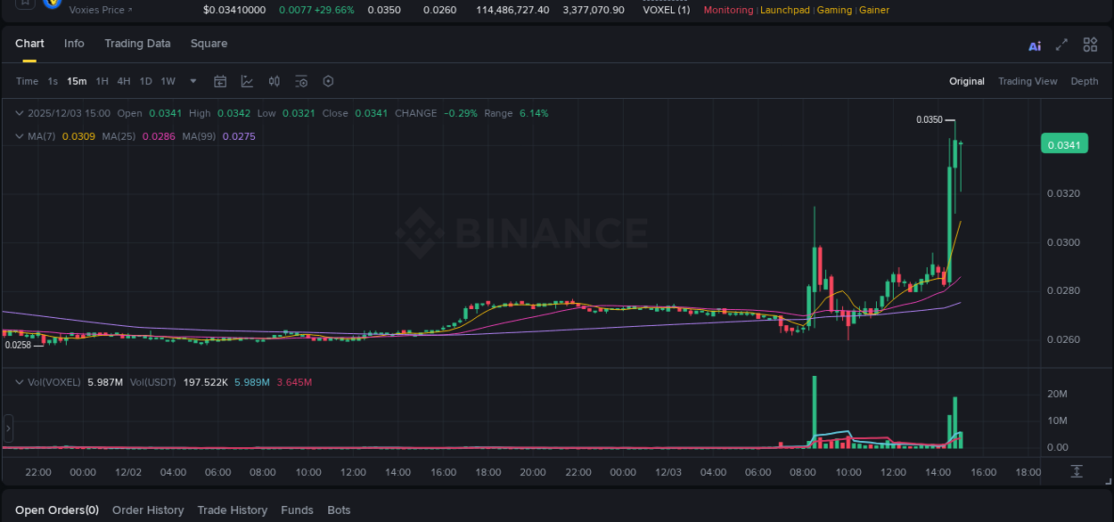Open the Voxies Price external link

(x=98, y=9)
